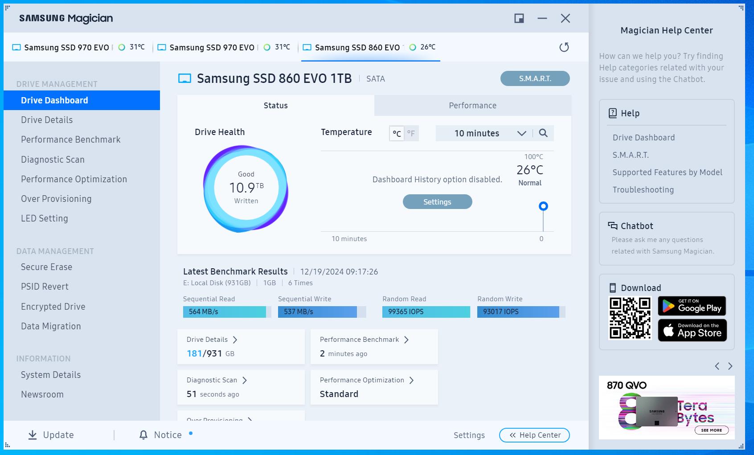Click the temperature graph search icon

click(543, 133)
